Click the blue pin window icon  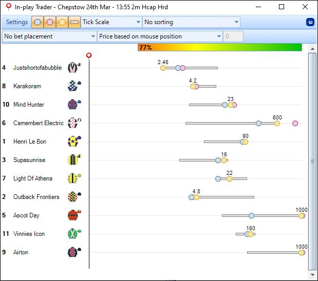pyautogui.click(x=310, y=22)
